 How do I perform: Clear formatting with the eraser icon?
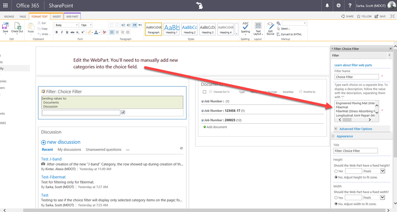pos(104,32)
